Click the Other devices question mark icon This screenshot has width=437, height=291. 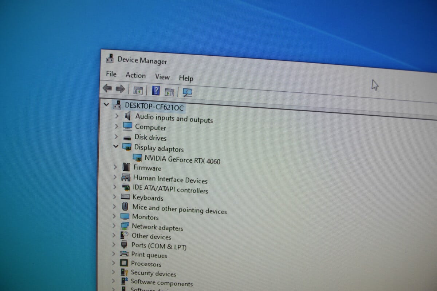click(125, 235)
